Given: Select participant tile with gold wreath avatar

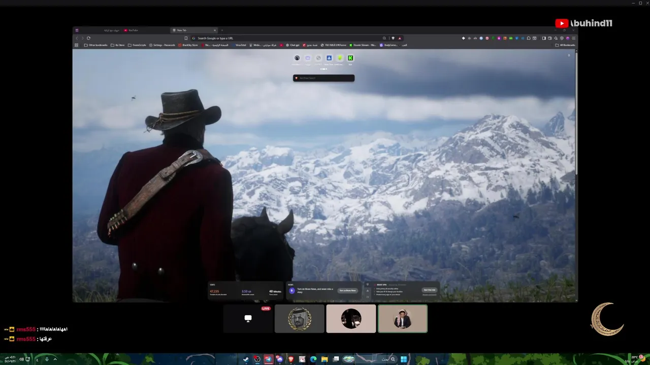Looking at the screenshot, I should tap(300, 319).
